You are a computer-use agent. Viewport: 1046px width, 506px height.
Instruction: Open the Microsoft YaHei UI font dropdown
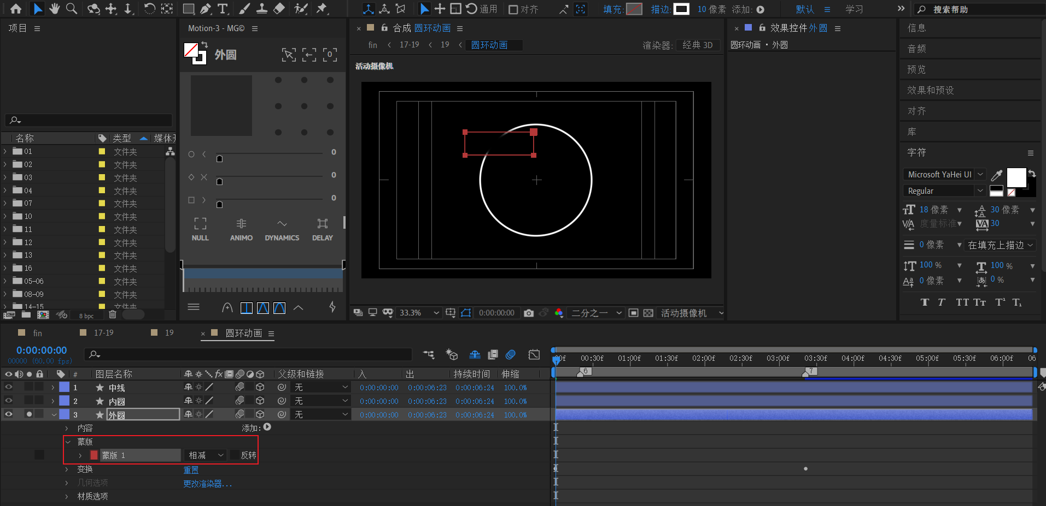click(944, 175)
